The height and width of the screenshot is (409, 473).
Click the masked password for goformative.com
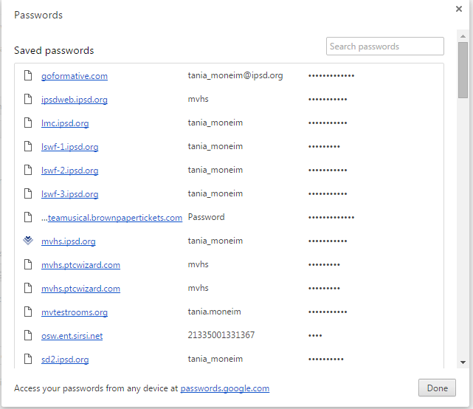pos(331,75)
